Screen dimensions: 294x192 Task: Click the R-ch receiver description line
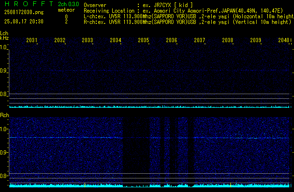[187, 22]
